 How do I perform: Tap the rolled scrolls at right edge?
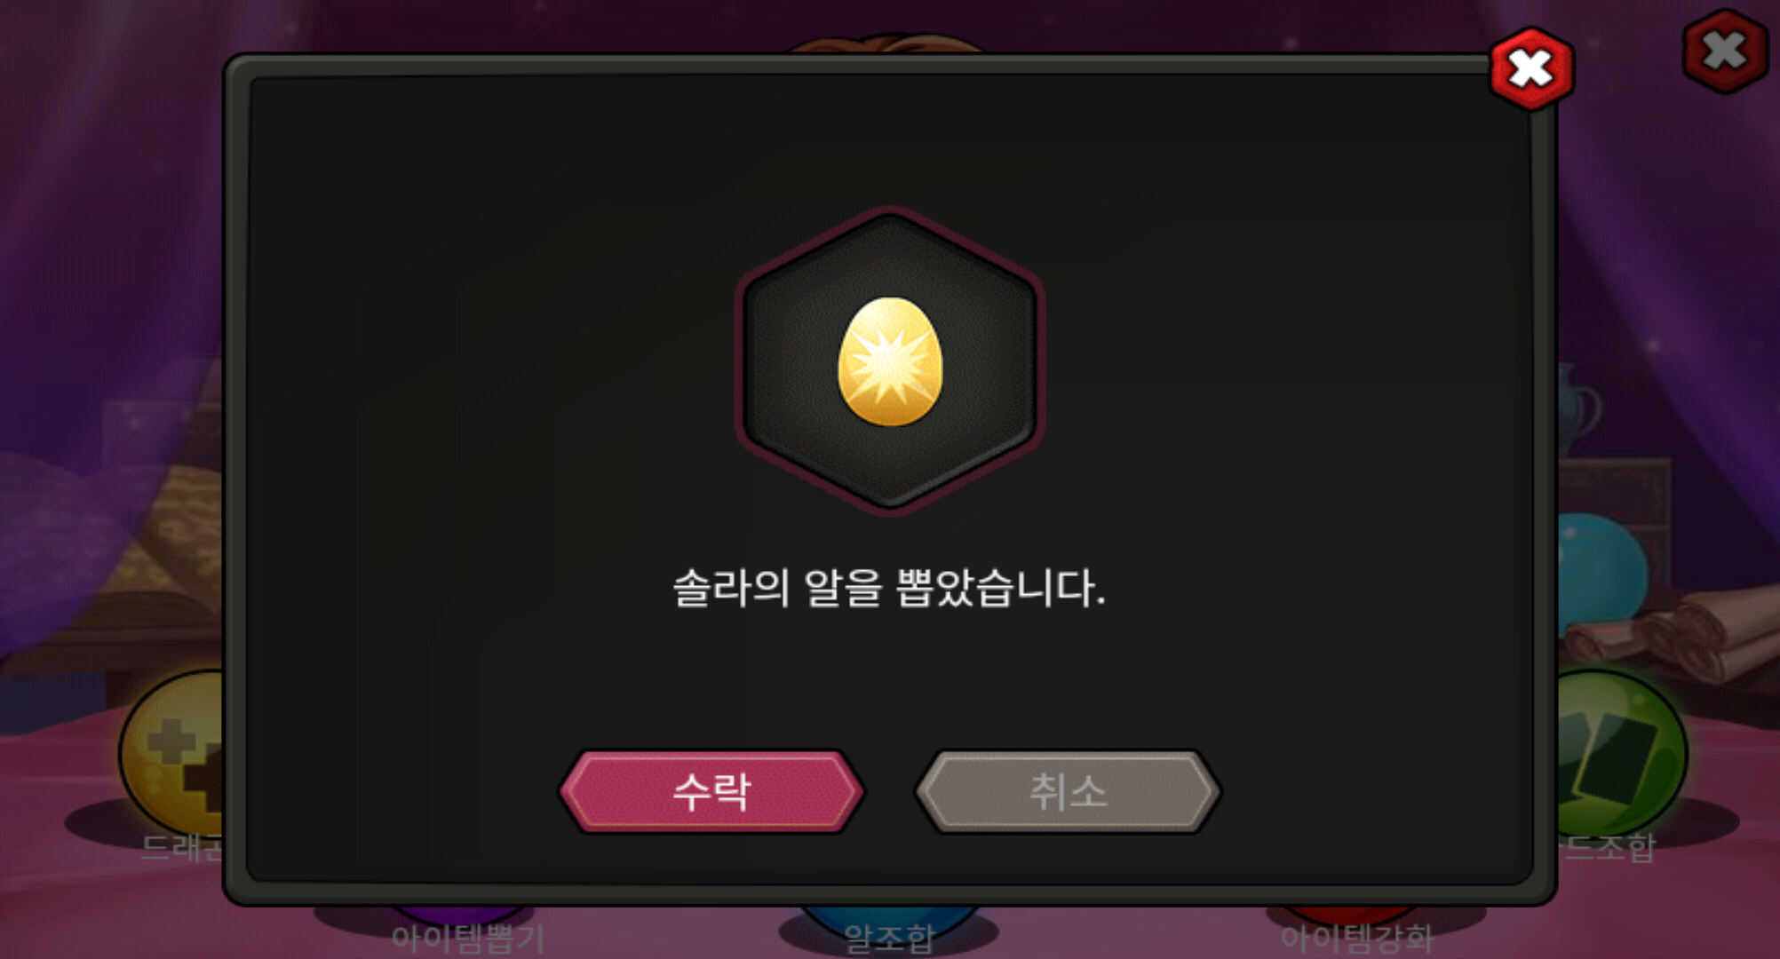point(1670,635)
